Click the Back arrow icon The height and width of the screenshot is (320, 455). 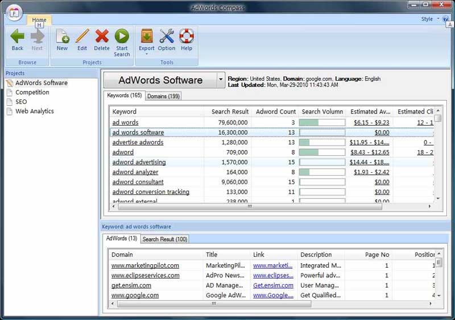click(x=17, y=36)
